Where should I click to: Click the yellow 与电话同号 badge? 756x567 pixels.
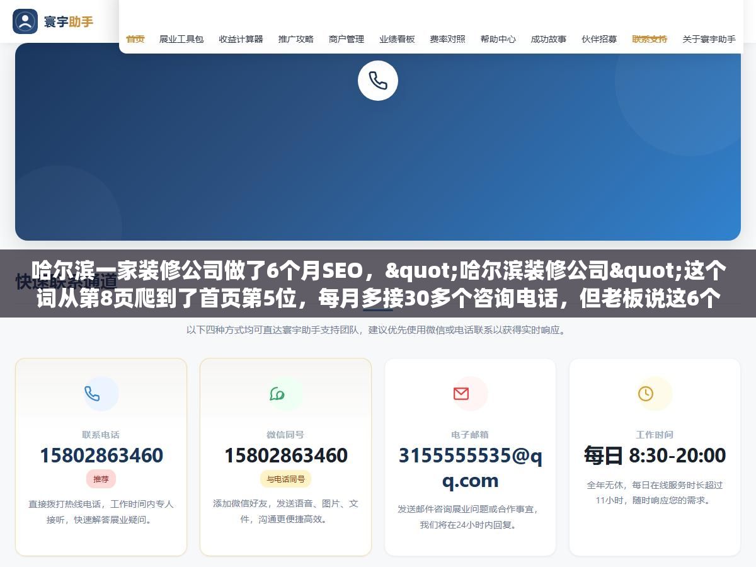[285, 479]
